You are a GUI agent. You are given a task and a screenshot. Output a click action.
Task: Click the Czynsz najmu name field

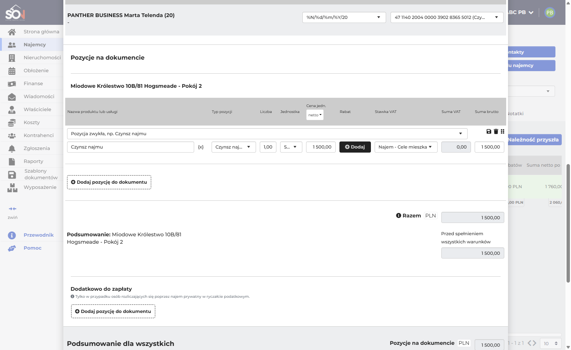point(130,147)
